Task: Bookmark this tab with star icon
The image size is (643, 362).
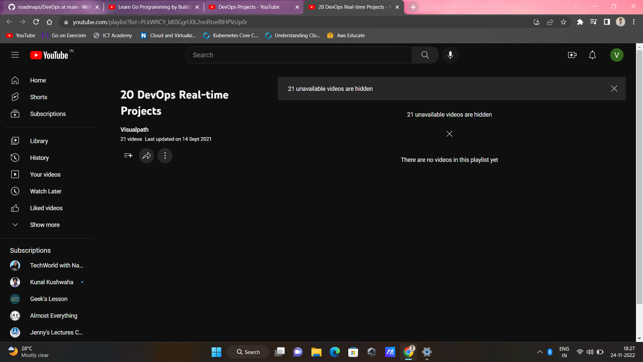Action: click(563, 22)
